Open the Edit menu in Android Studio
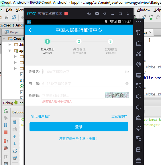The image size is (161, 165). point(9,10)
